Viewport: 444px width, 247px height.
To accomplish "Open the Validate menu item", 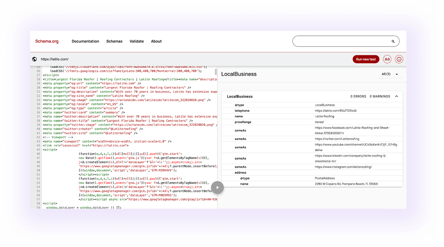I will [137, 41].
